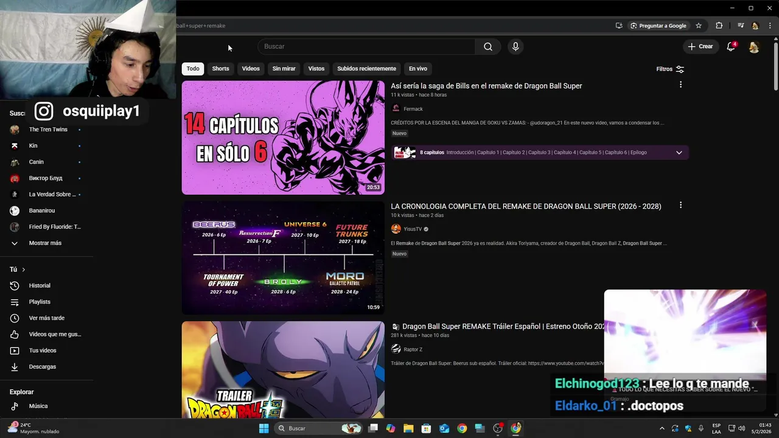Open Chrome three-dot menu
Image resolution: width=779 pixels, height=438 pixels.
[x=770, y=26]
